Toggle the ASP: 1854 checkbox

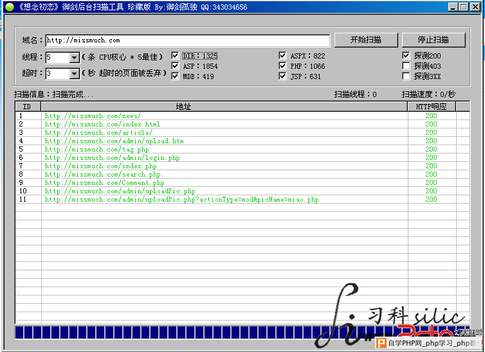(175, 66)
